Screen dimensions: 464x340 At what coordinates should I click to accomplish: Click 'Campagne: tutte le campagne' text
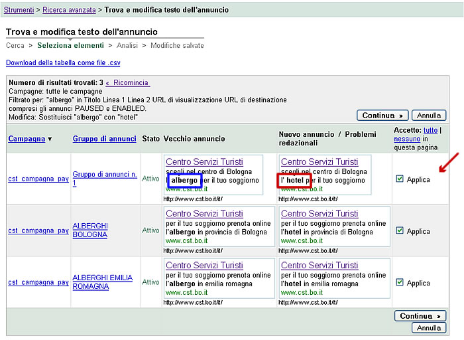tap(55, 91)
